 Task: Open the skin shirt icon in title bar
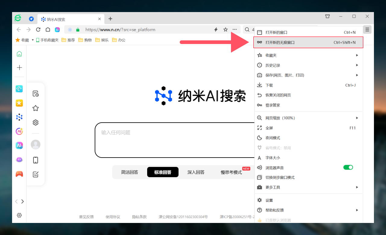[327, 16]
